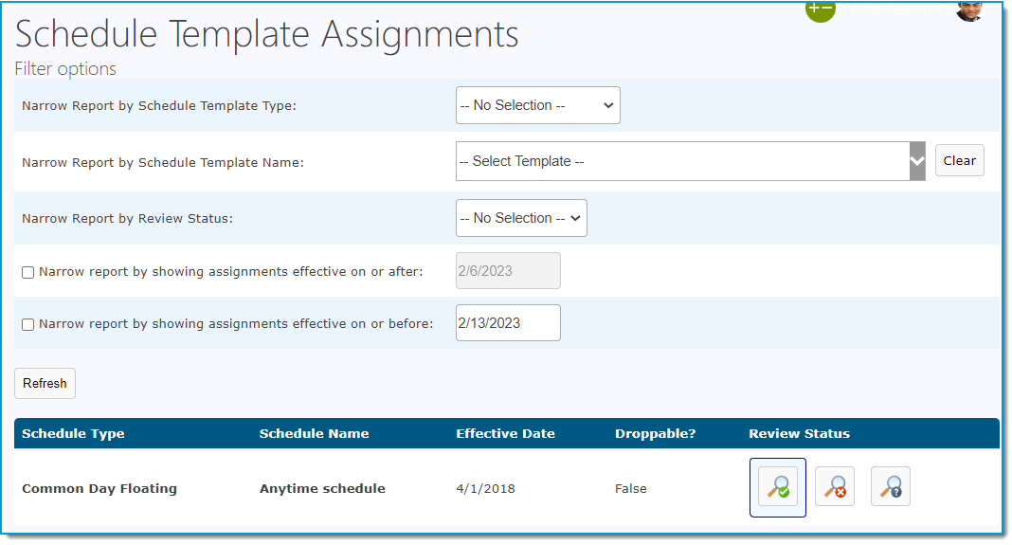The image size is (1012, 545).
Task: Mark review status rejected with red X magnifier
Action: coord(835,486)
